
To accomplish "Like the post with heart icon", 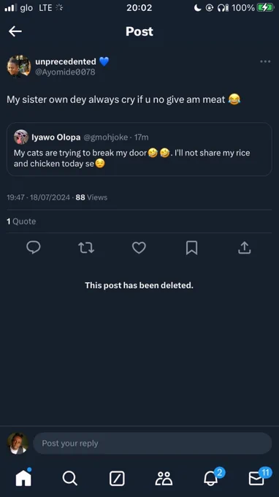I will pyautogui.click(x=139, y=248).
